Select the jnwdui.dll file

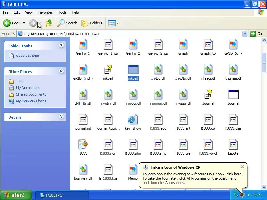[133, 97]
